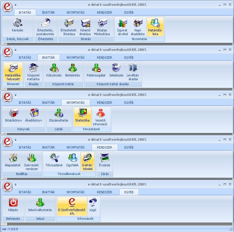The width and height of the screenshot is (234, 232).
Task: Select Irattári tételek icon
Action: 88,162
